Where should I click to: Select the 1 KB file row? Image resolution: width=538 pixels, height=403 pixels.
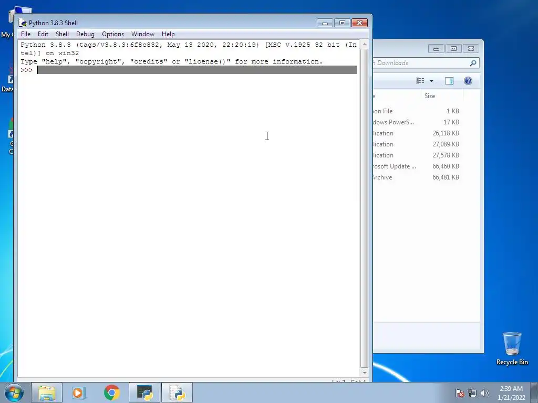click(x=417, y=111)
